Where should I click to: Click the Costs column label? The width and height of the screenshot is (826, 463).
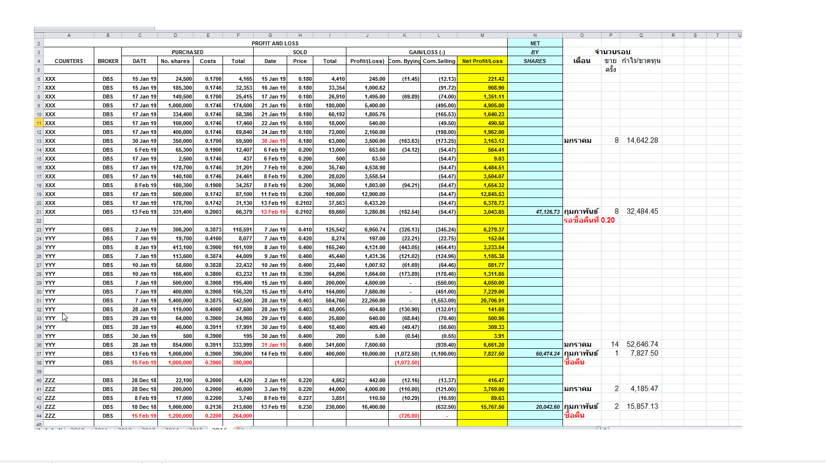pyautogui.click(x=208, y=61)
